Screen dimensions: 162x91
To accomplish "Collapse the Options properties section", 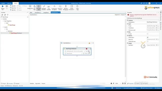I will pyautogui.click(x=128, y=36).
